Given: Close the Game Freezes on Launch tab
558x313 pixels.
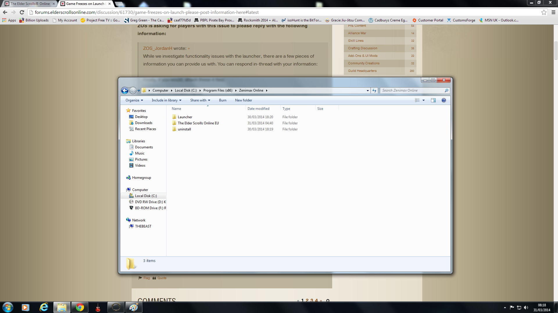Looking at the screenshot, I should tap(110, 4).
